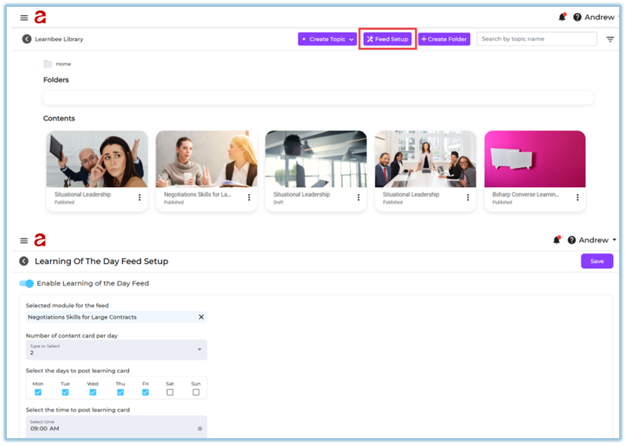The image size is (626, 445).
Task: Click the Create Folder button
Action: 444,39
